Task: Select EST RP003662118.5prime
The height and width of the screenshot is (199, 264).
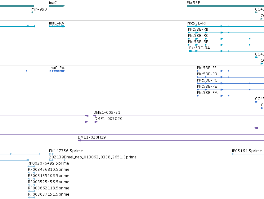Action: tap(48, 188)
